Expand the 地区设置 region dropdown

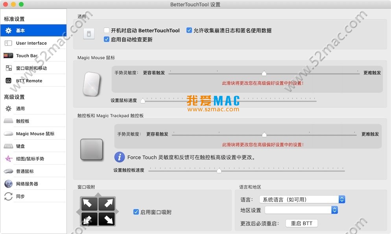[301, 210]
